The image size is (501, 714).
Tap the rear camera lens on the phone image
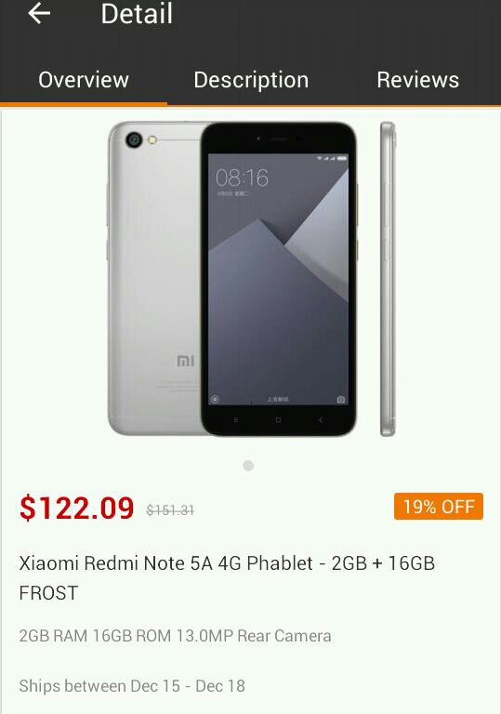(x=134, y=139)
